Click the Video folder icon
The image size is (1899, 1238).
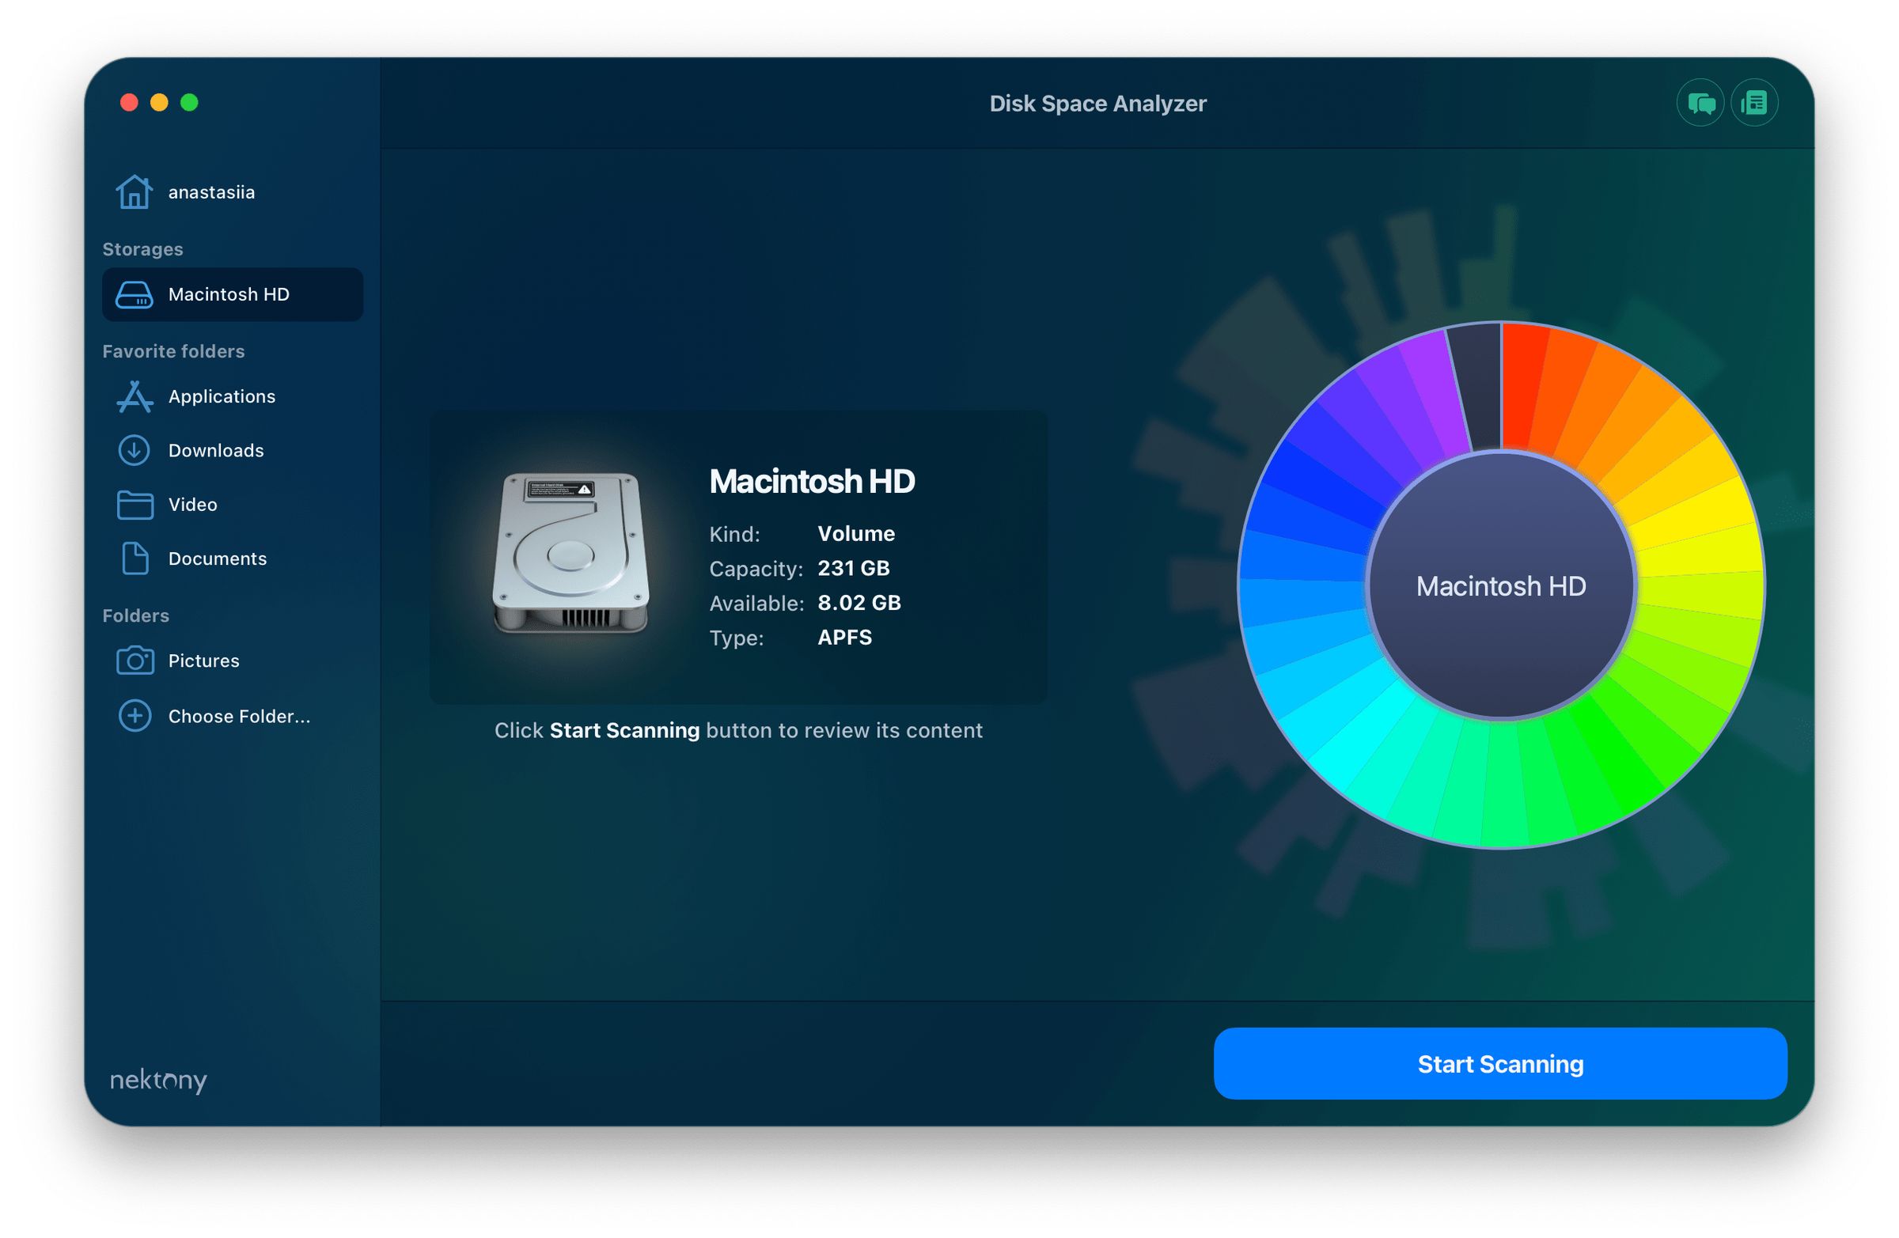135,504
